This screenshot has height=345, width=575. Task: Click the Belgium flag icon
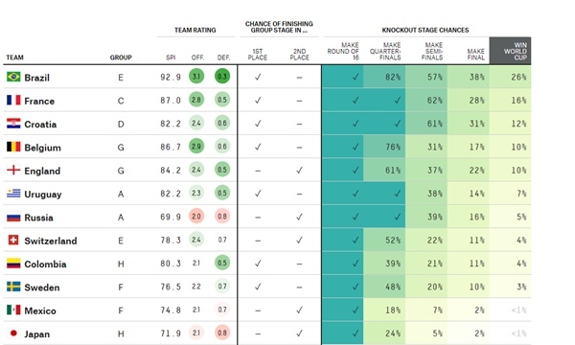[x=13, y=147]
